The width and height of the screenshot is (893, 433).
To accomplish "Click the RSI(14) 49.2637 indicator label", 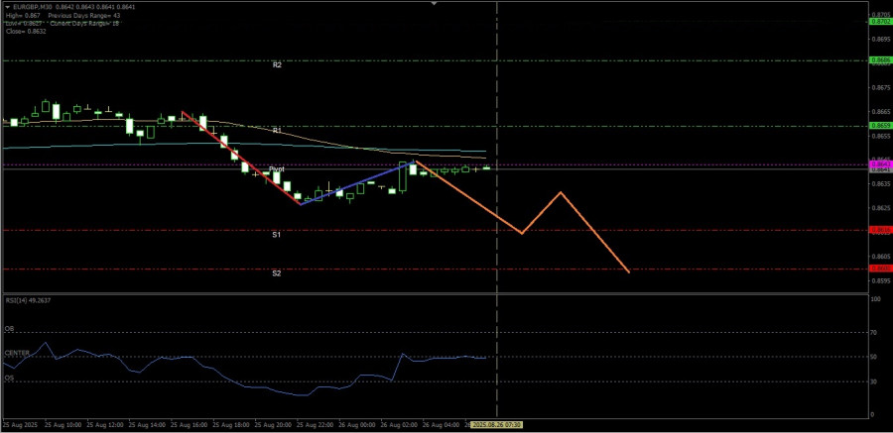I will point(28,300).
